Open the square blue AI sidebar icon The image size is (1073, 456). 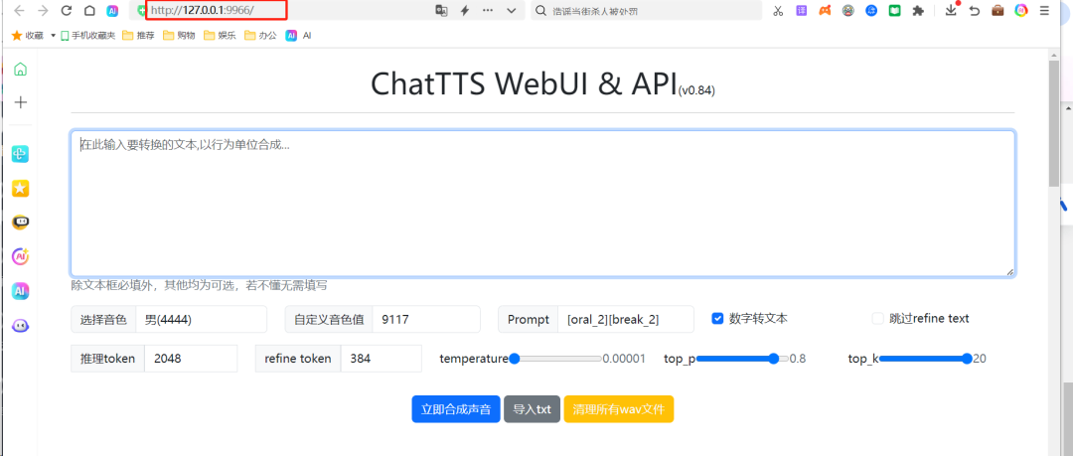point(21,291)
